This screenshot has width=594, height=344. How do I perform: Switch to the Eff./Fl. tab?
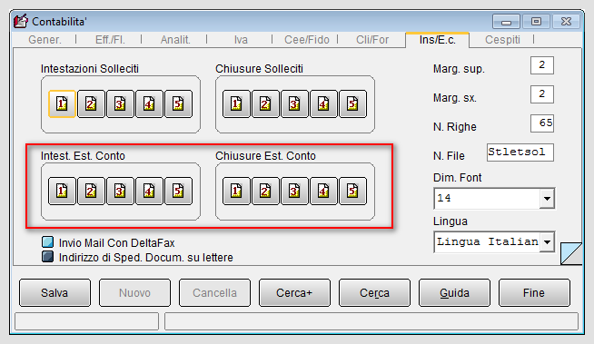pos(110,40)
